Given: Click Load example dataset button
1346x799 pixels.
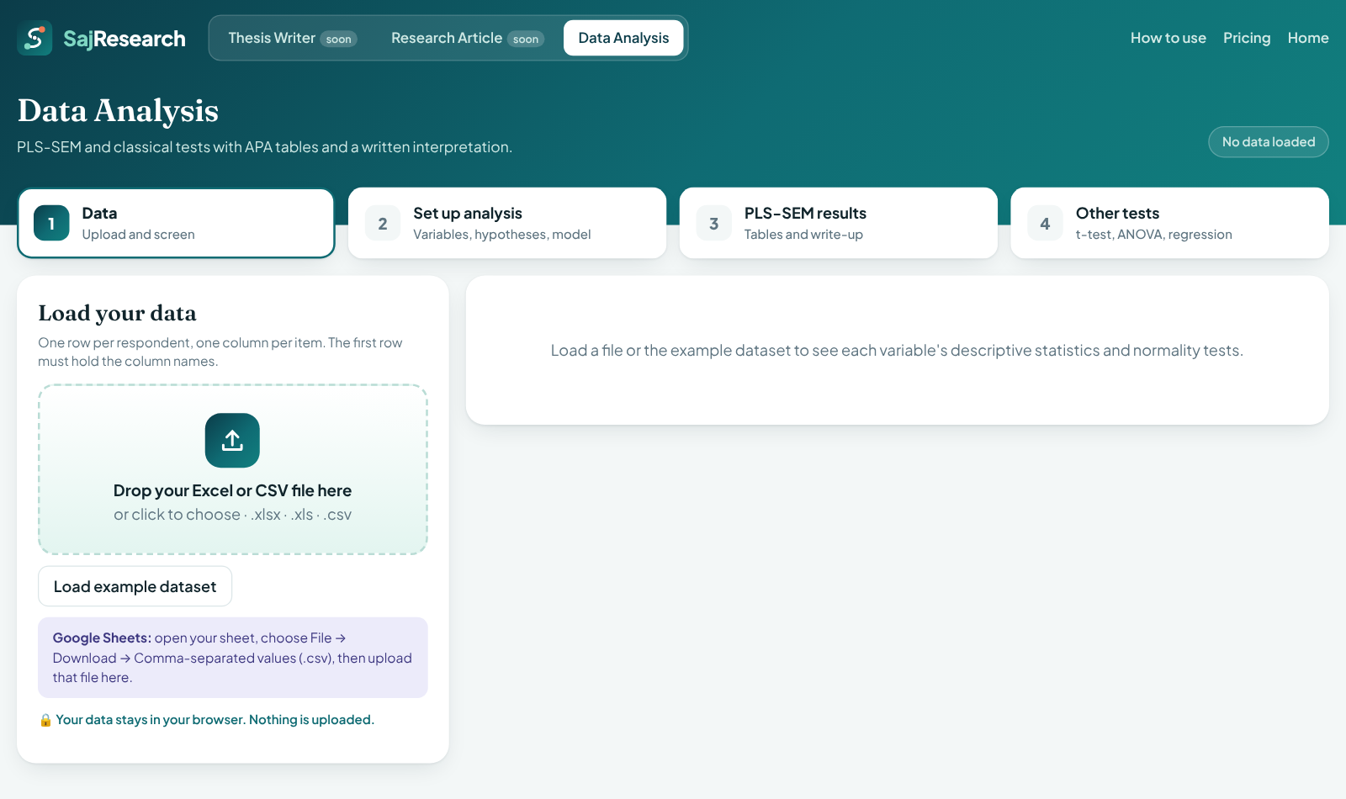Looking at the screenshot, I should (x=135, y=586).
